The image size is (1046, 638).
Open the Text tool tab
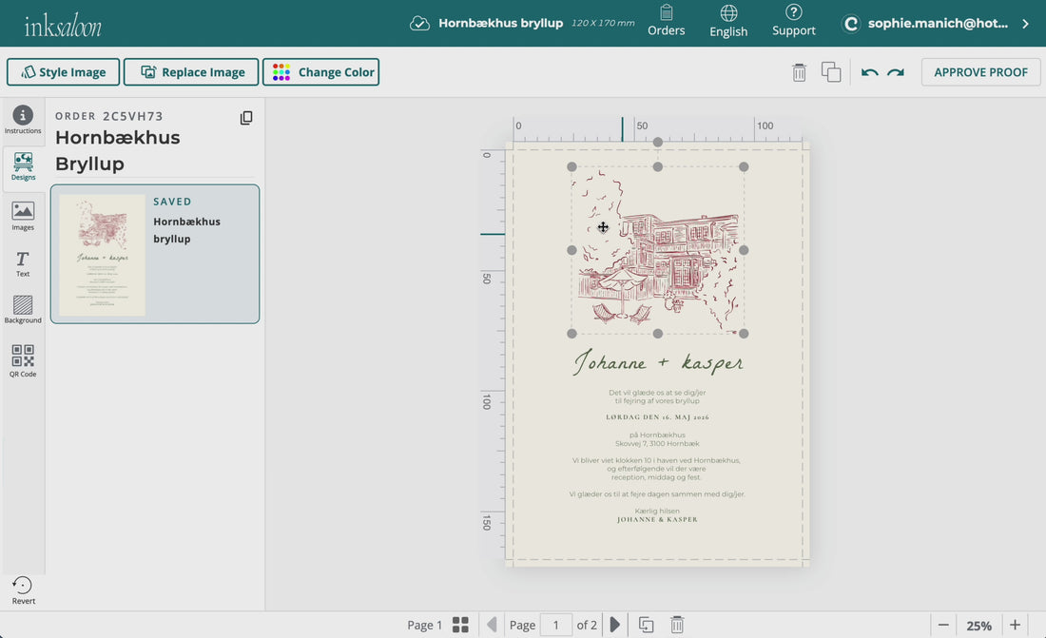[x=23, y=263]
